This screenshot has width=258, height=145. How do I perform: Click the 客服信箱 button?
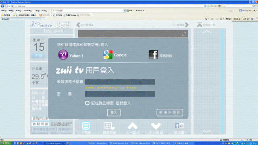(40, 124)
